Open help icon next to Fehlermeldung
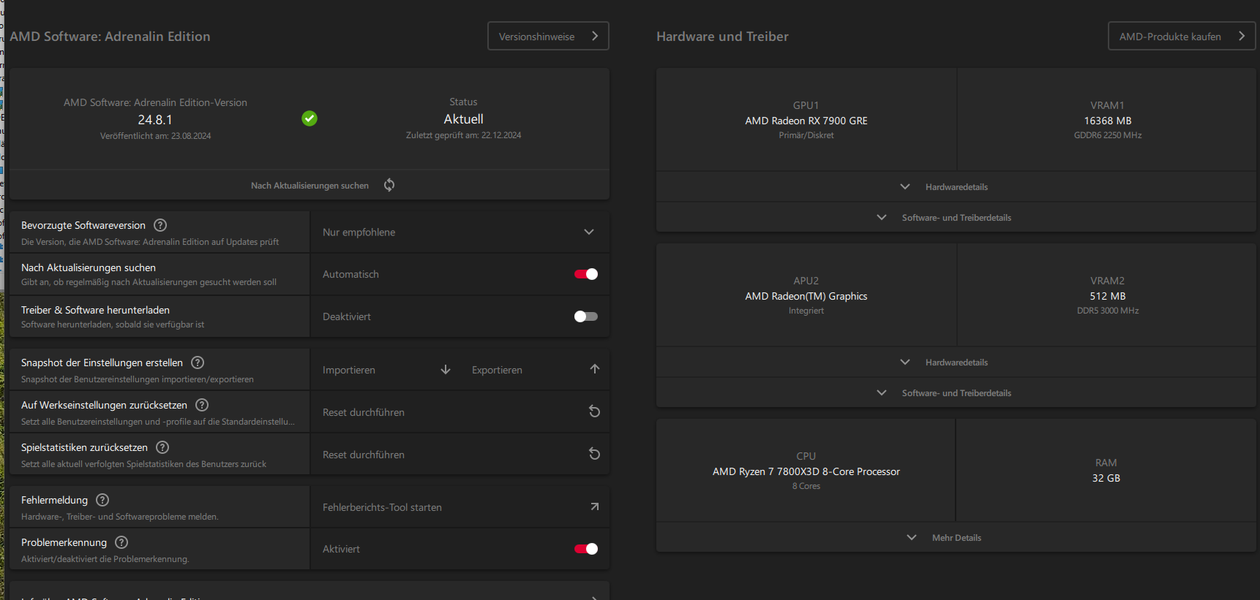This screenshot has height=600, width=1260. pyautogui.click(x=102, y=500)
